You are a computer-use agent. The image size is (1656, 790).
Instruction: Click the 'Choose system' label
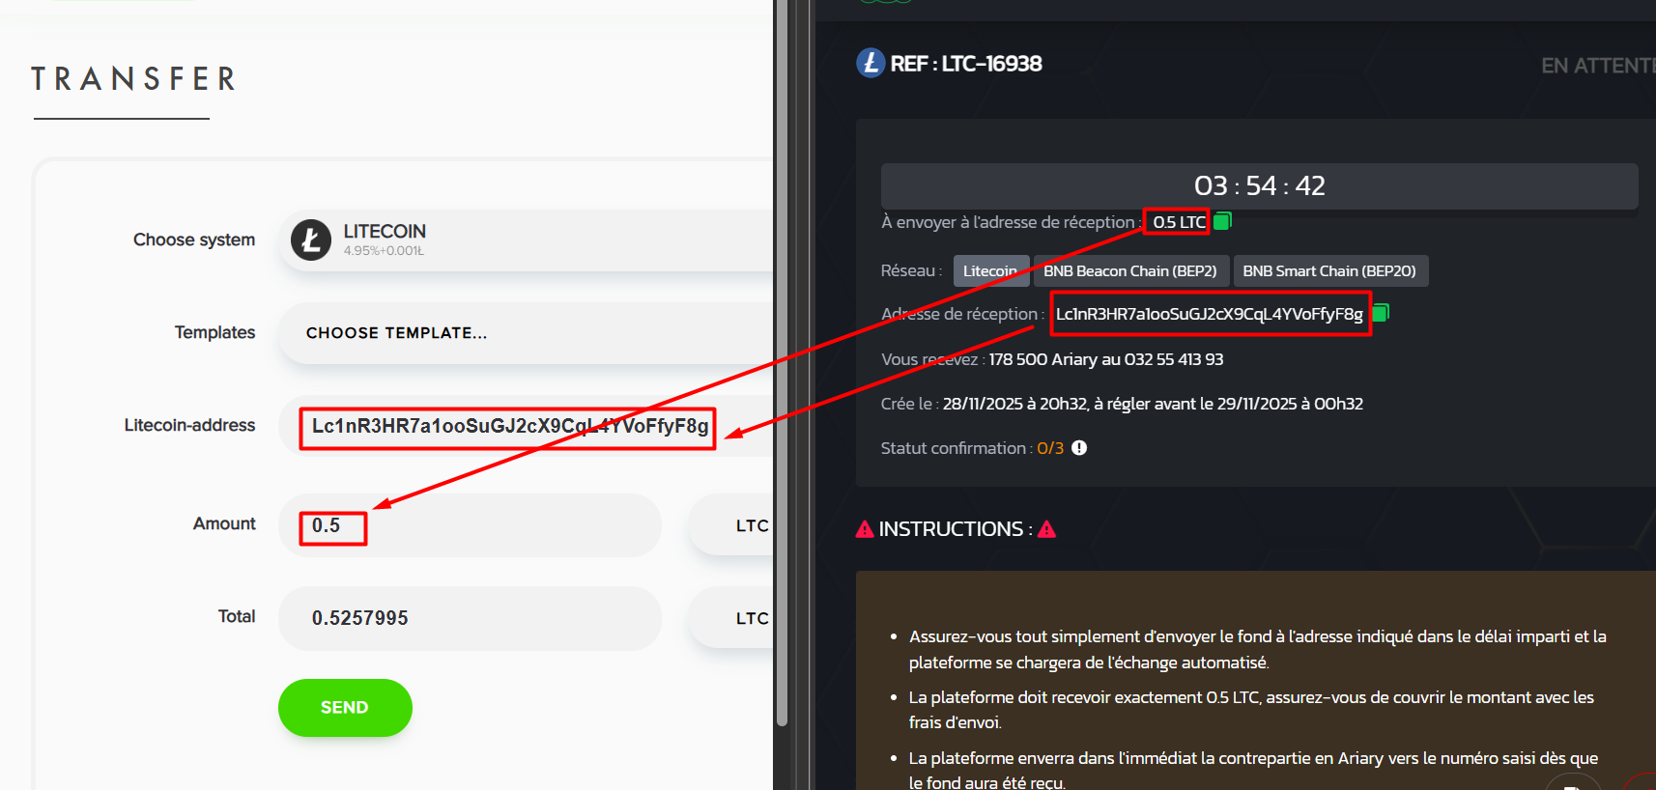(x=194, y=240)
